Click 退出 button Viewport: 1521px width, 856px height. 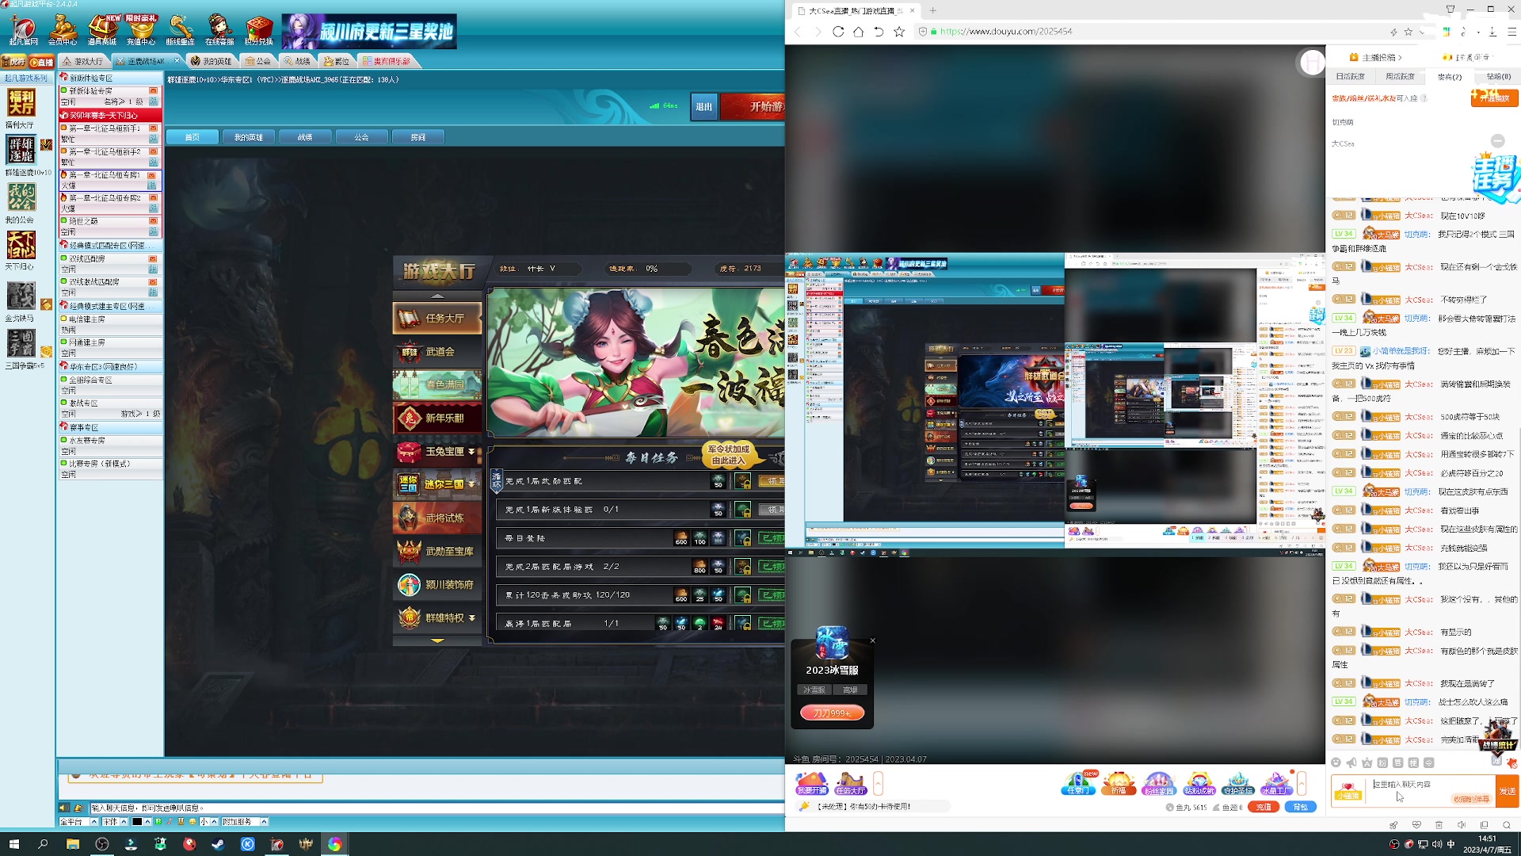click(x=704, y=106)
